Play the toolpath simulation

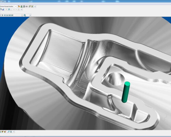pos(2,15)
